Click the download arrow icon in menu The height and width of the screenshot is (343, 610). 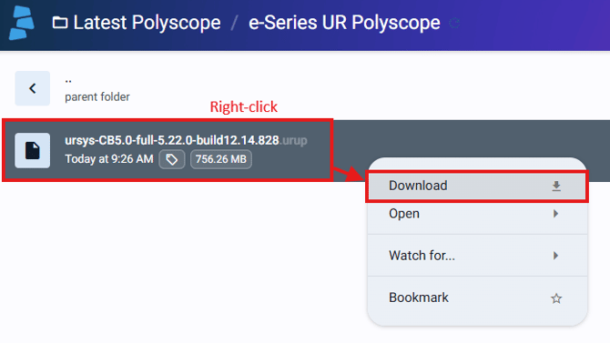(556, 187)
